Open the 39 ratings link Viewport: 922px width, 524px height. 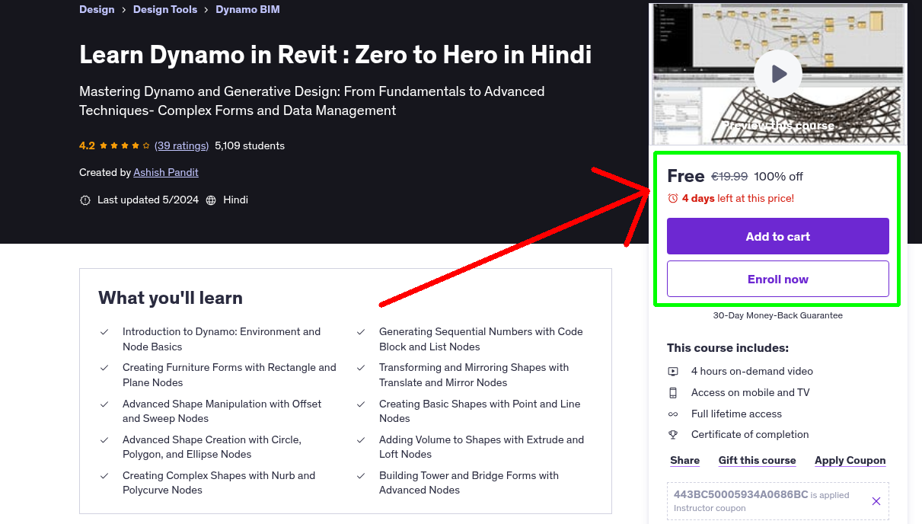pos(182,145)
